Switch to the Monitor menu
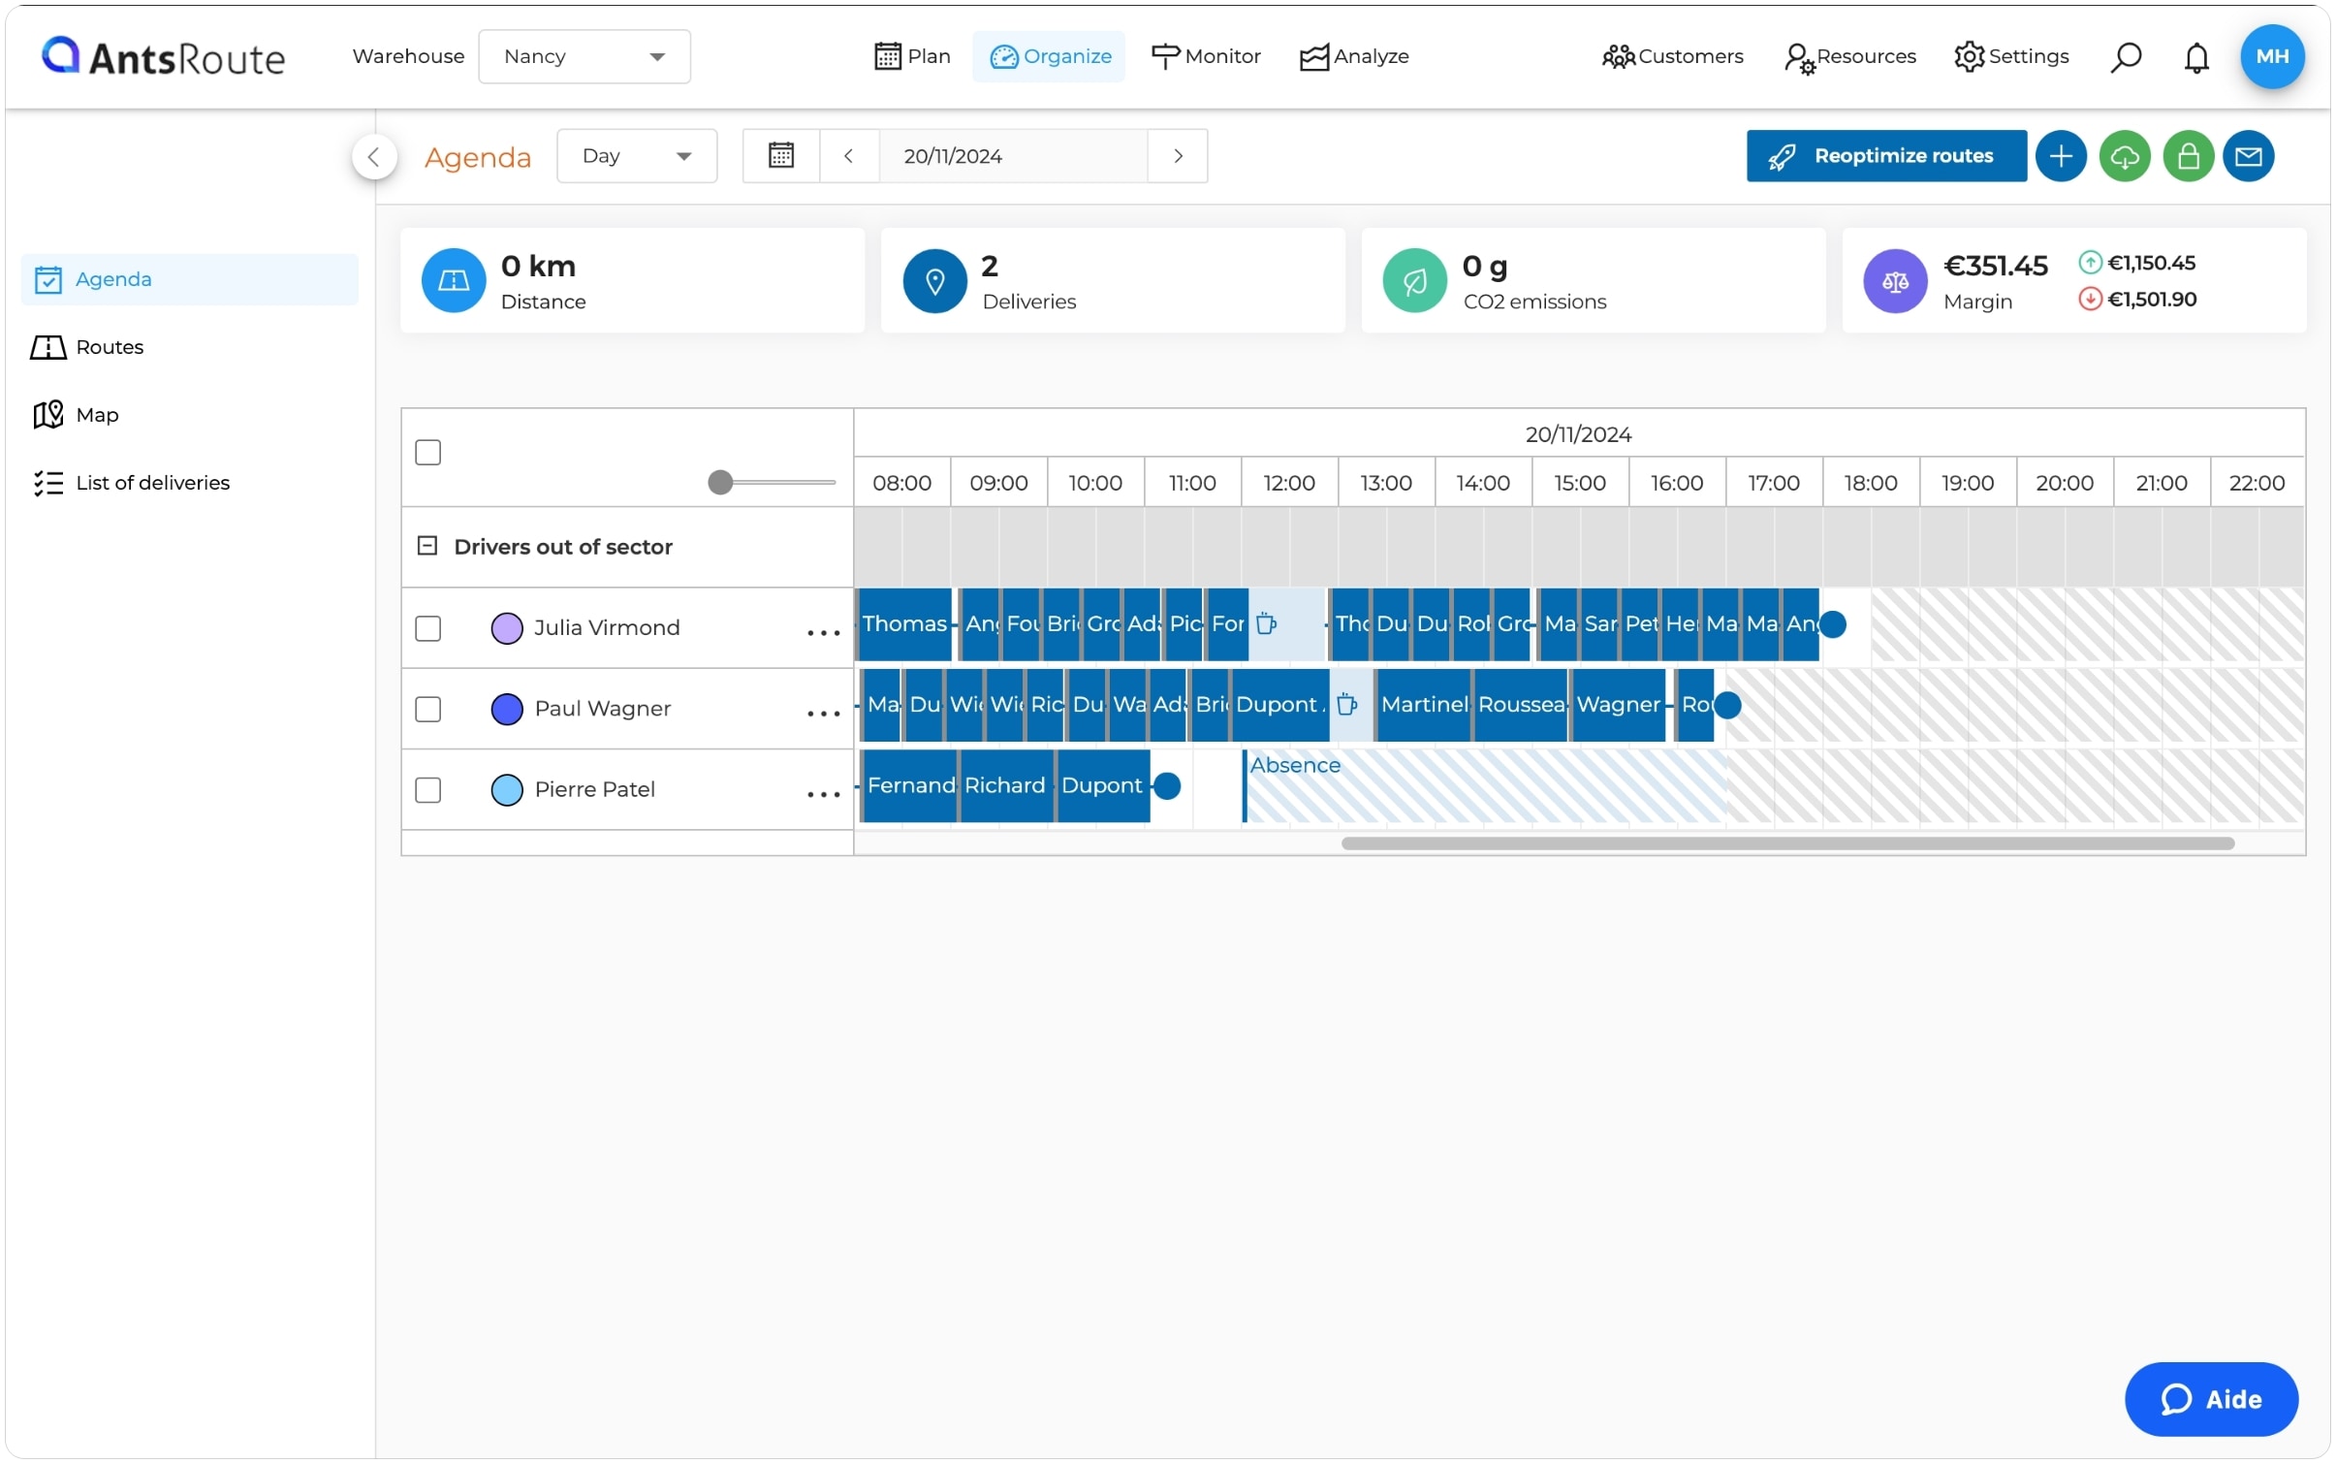 click(x=1205, y=56)
